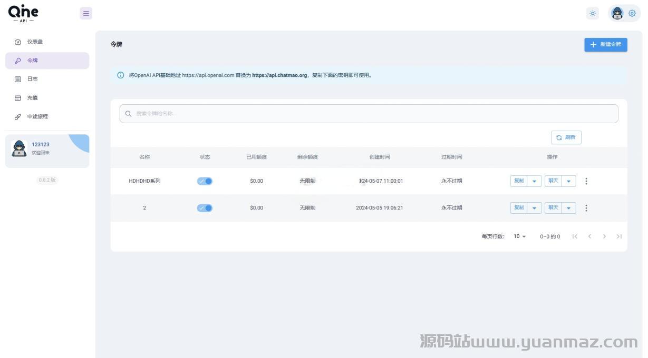The width and height of the screenshot is (648, 358).
Task: Navigate to 日志 in sidebar
Action: [x=33, y=79]
